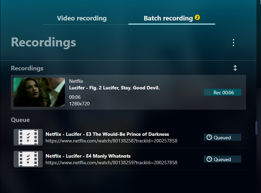Select the Lucifer, Stay. Good Devil. title
Screen dimensions: 261x193
pyautogui.click(x=114, y=88)
